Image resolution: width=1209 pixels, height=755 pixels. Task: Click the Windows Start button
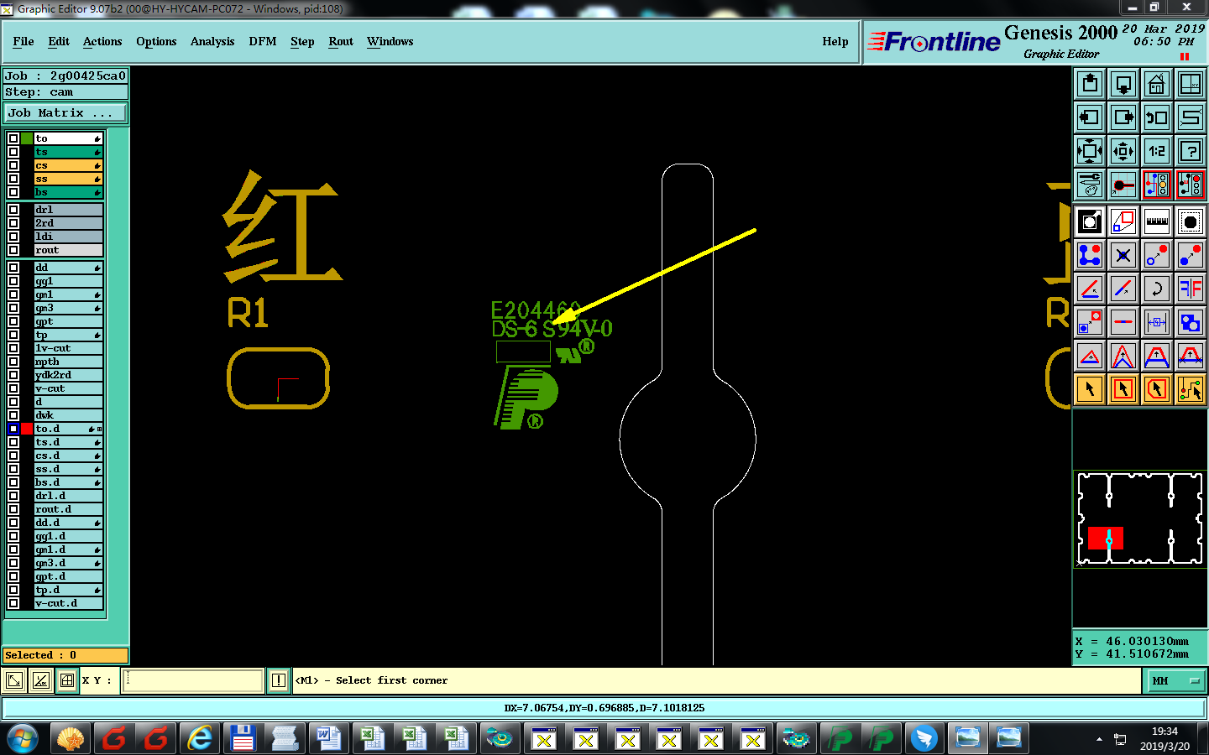coord(23,739)
